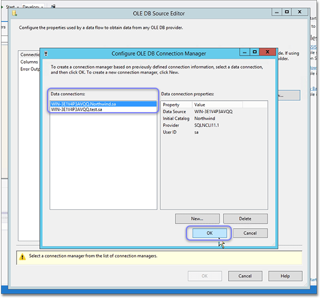Click the Configure OLE DB Connection Manager title icon
The image size is (320, 298).
[x=47, y=53]
